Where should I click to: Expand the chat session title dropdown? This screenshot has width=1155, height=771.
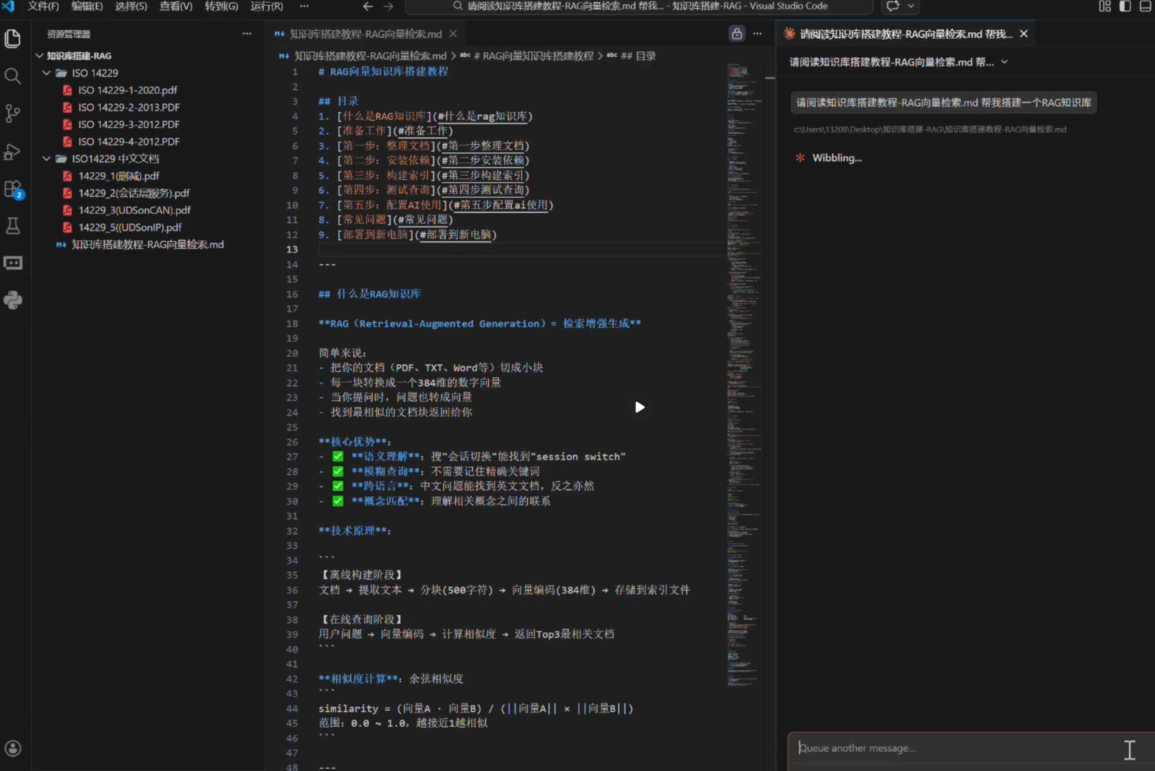[x=1004, y=62]
